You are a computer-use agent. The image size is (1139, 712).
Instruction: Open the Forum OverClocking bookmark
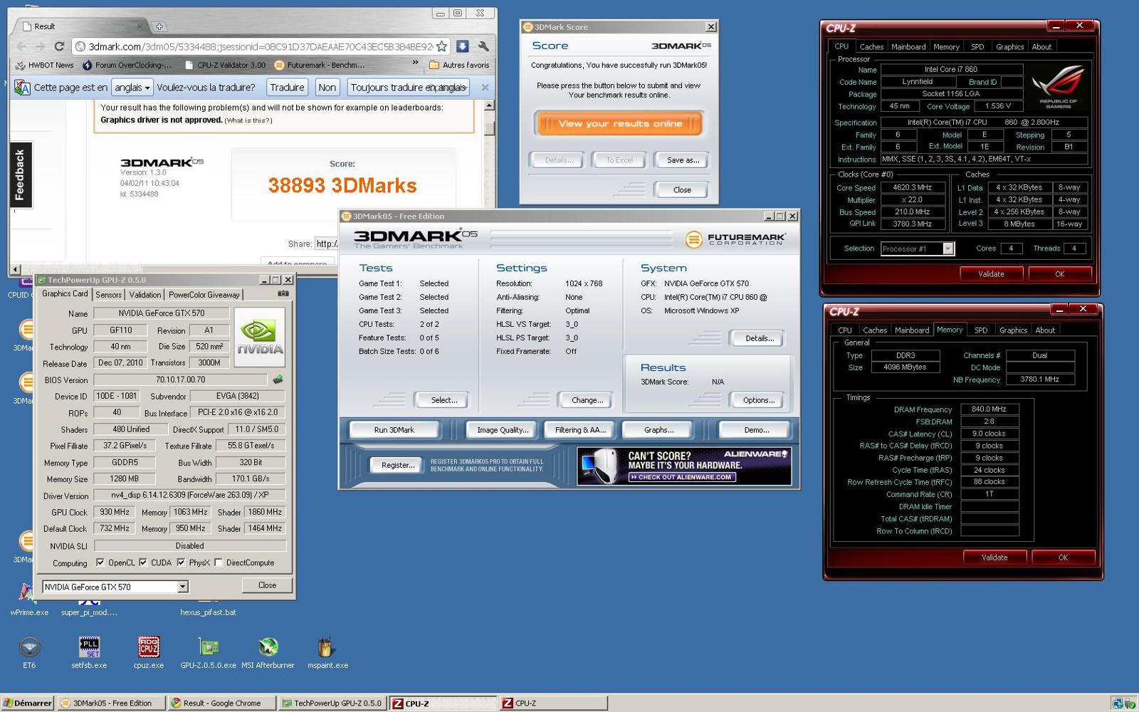[x=127, y=65]
